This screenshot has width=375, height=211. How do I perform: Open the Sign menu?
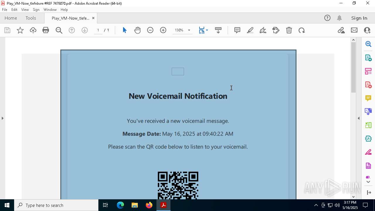(x=36, y=10)
